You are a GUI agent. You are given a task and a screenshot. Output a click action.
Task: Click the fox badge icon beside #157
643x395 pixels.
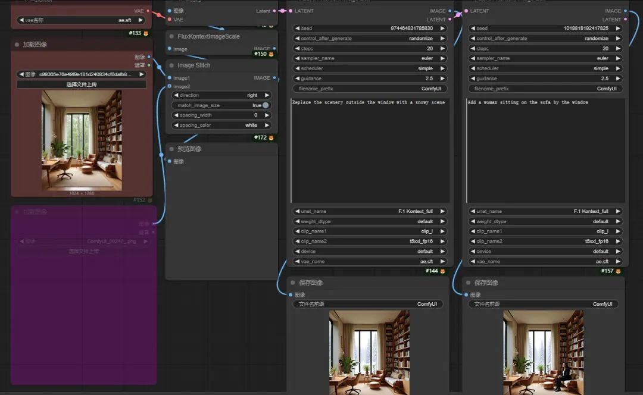[618, 271]
